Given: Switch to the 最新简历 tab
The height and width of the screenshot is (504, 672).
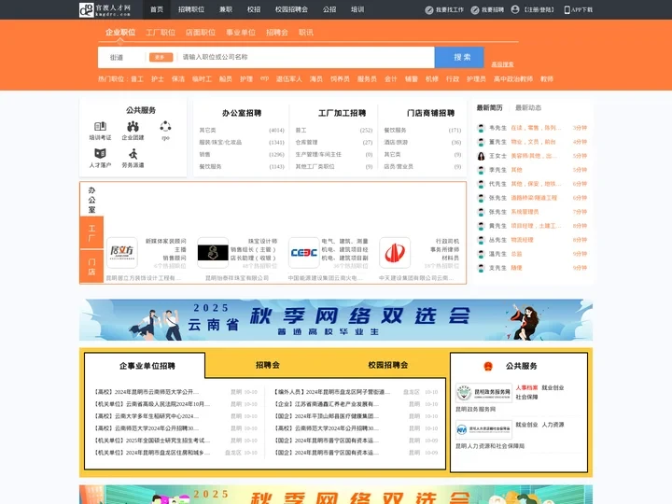Looking at the screenshot, I should click(x=489, y=107).
